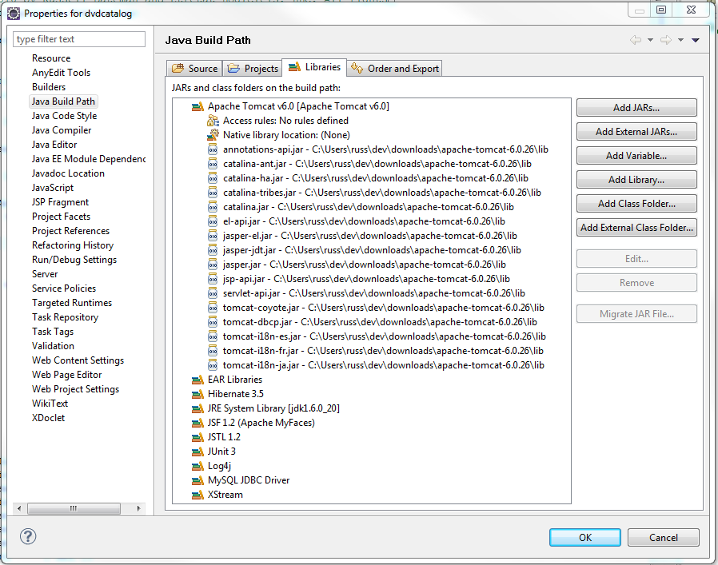Select Project References in the sidebar
Image resolution: width=718 pixels, height=565 pixels.
[x=71, y=231]
